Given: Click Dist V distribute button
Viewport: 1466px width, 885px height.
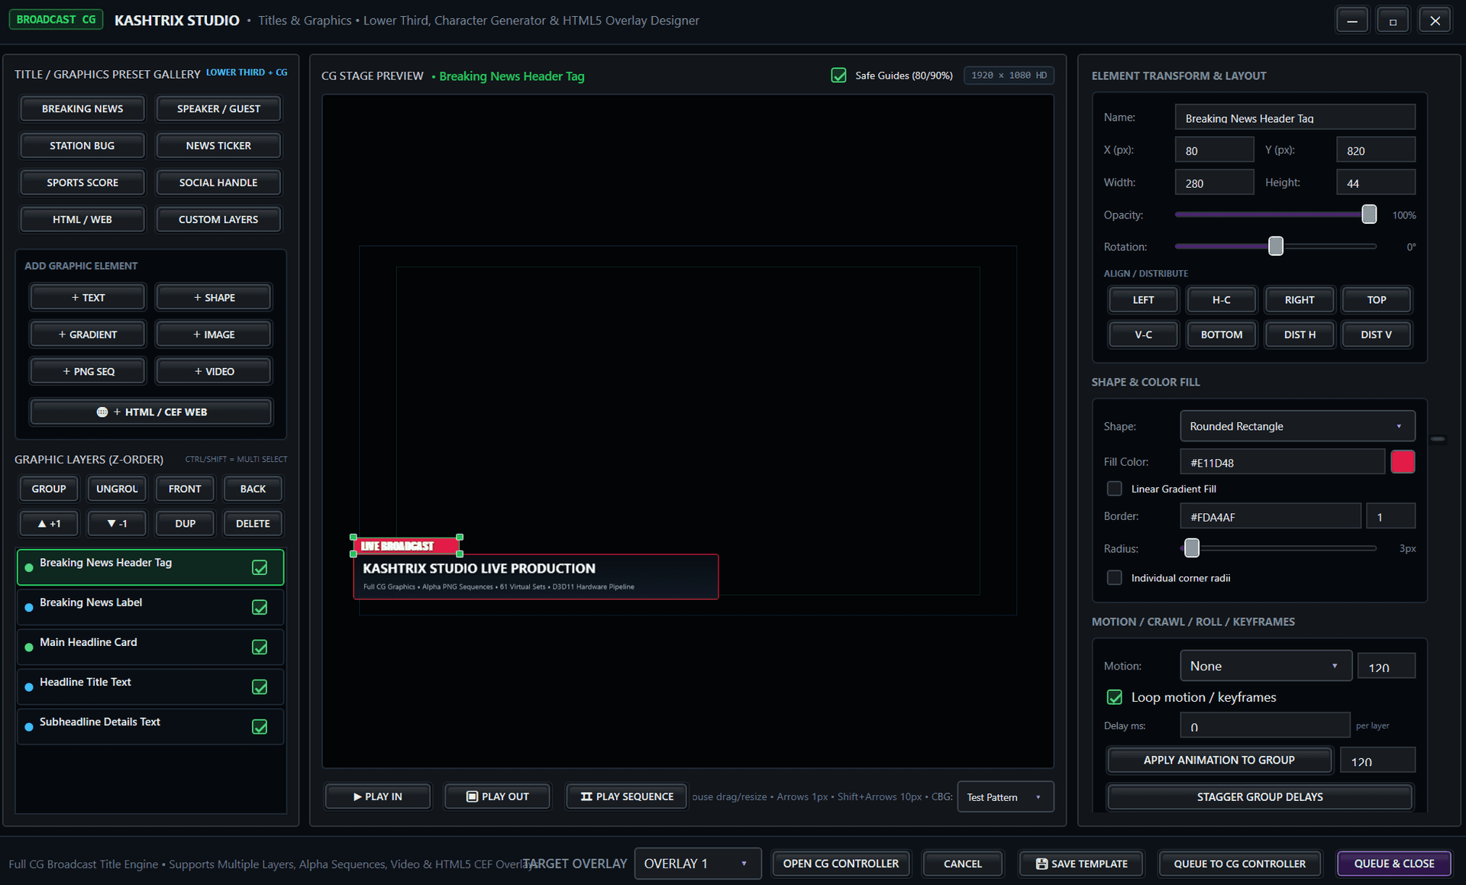Looking at the screenshot, I should [1376, 334].
